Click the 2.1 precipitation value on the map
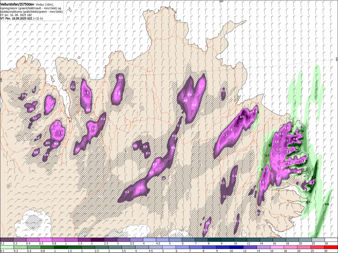 coord(286,141)
